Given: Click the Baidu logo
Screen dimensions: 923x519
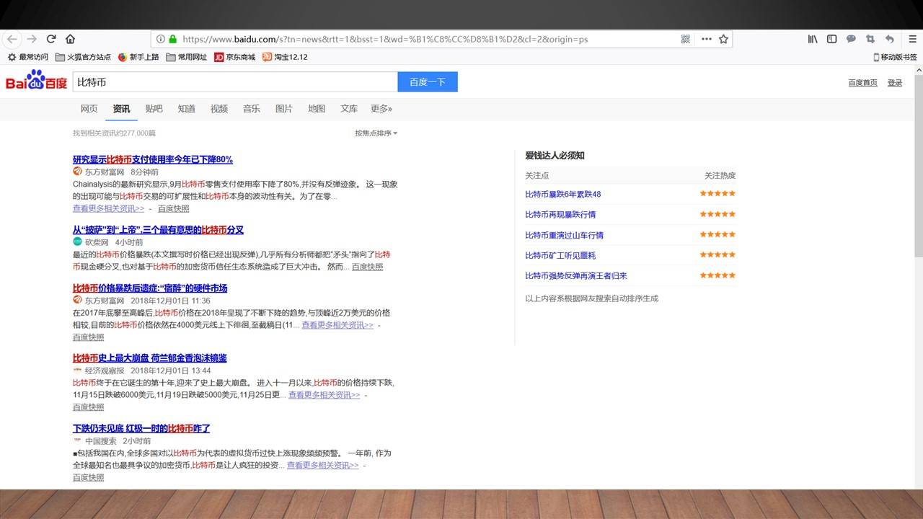Looking at the screenshot, I should [x=37, y=81].
